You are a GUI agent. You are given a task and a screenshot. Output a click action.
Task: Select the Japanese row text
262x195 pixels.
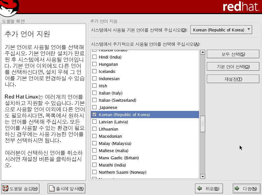(x=108, y=107)
